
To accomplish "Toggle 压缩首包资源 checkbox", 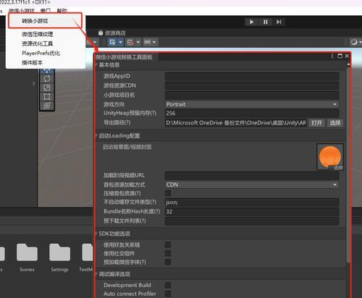I will [x=168, y=193].
